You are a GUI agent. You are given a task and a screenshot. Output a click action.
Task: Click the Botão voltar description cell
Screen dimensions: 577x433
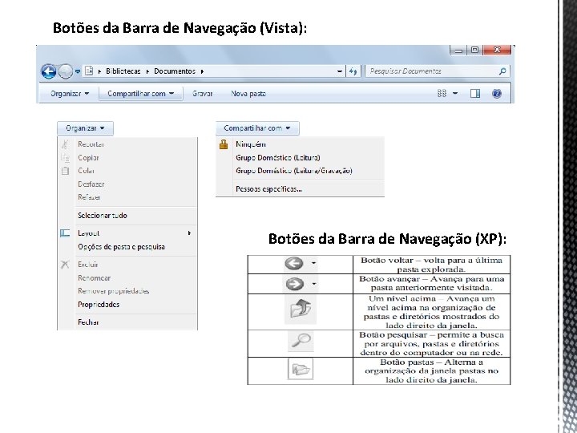click(x=431, y=265)
